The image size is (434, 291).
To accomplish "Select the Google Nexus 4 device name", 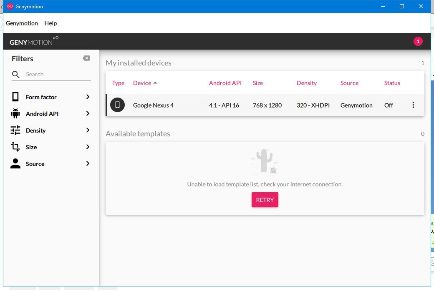I will 153,105.
